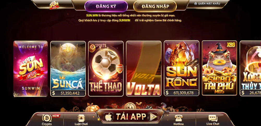Open the partially visible Xóc Đĩa card
The image size is (261, 126).
click(250, 68)
